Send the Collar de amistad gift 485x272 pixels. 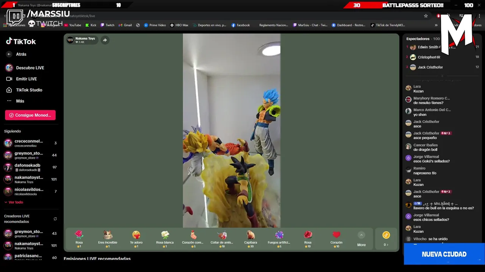click(222, 239)
